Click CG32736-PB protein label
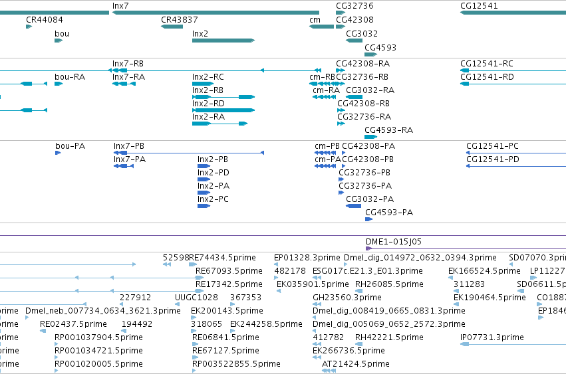 tap(364, 173)
